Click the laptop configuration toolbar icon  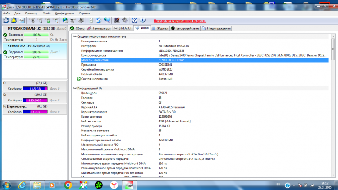coord(117,20)
